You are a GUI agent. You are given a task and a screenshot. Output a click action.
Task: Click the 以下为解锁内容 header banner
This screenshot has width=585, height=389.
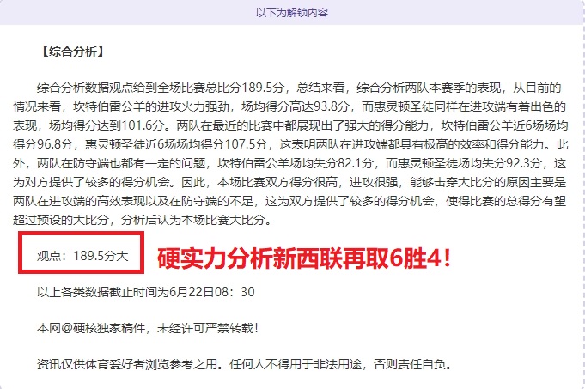click(292, 12)
